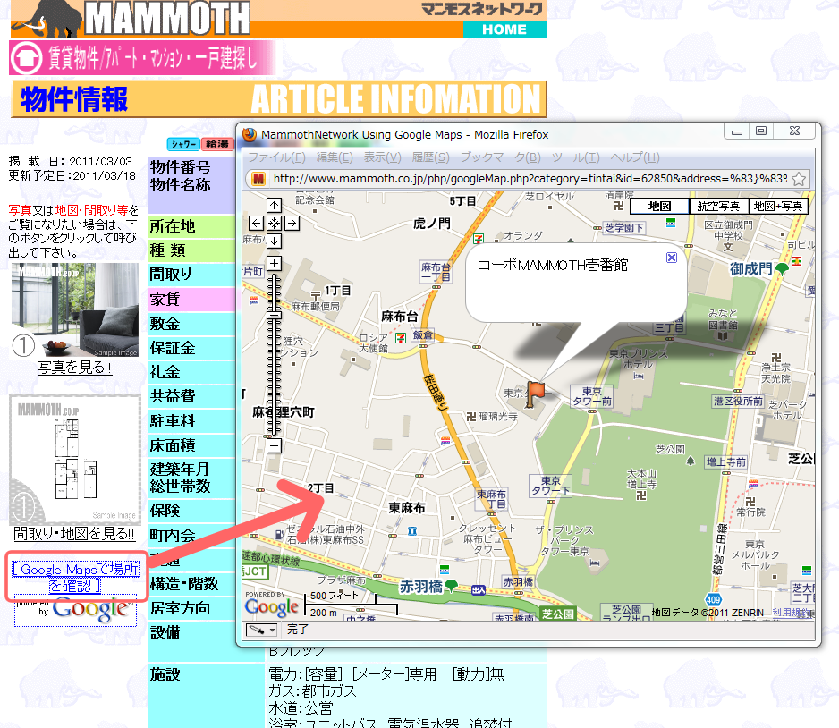Switch the map to 地図 view
The width and height of the screenshot is (839, 728).
coord(660,207)
